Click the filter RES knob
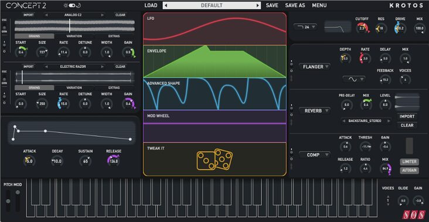The image size is (429, 222). [380, 28]
